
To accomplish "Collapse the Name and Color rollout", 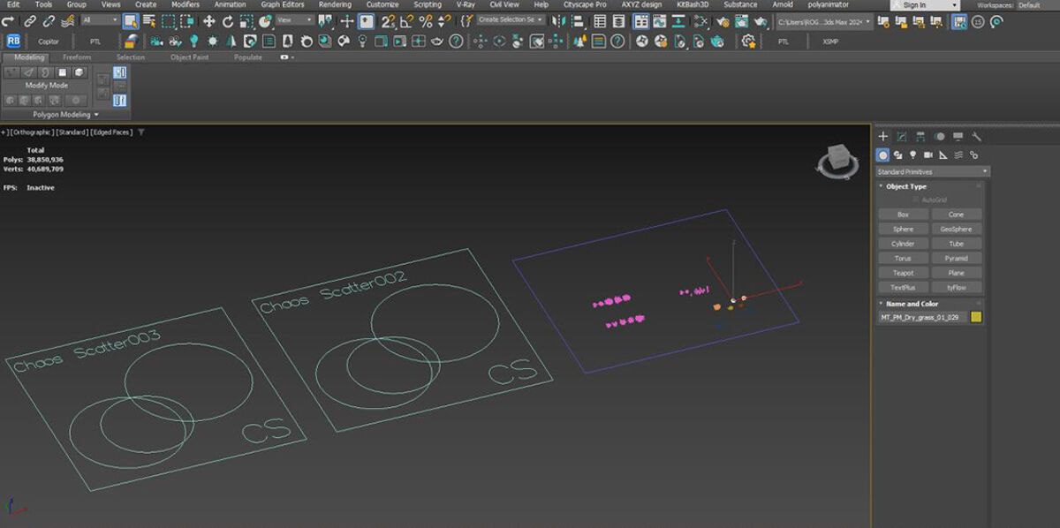I will click(912, 304).
